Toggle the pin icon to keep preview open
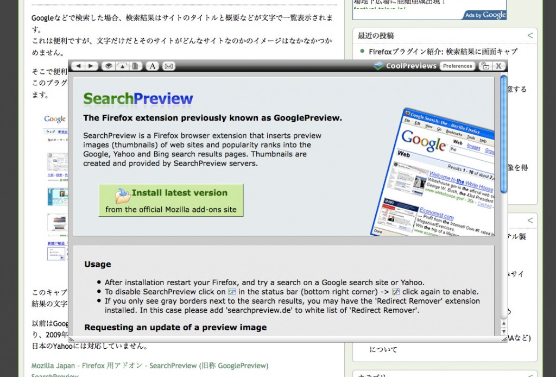This screenshot has height=377, width=556. (x=486, y=65)
